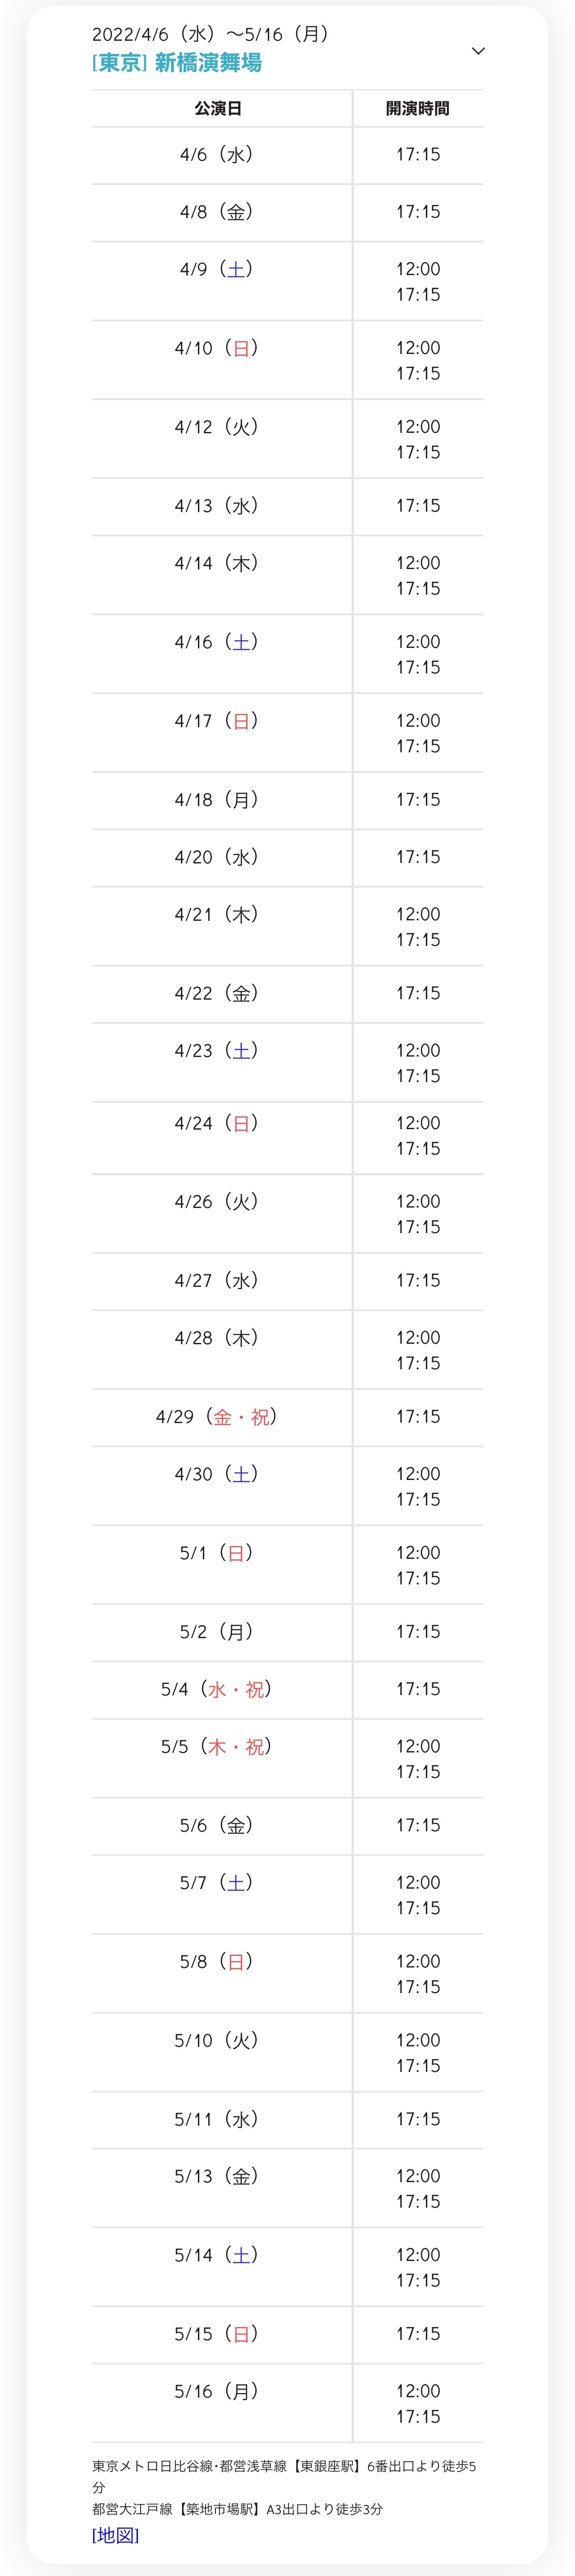Click the 17:15 time for 4/18
Image resolution: width=575 pixels, height=2576 pixels.
(x=418, y=800)
